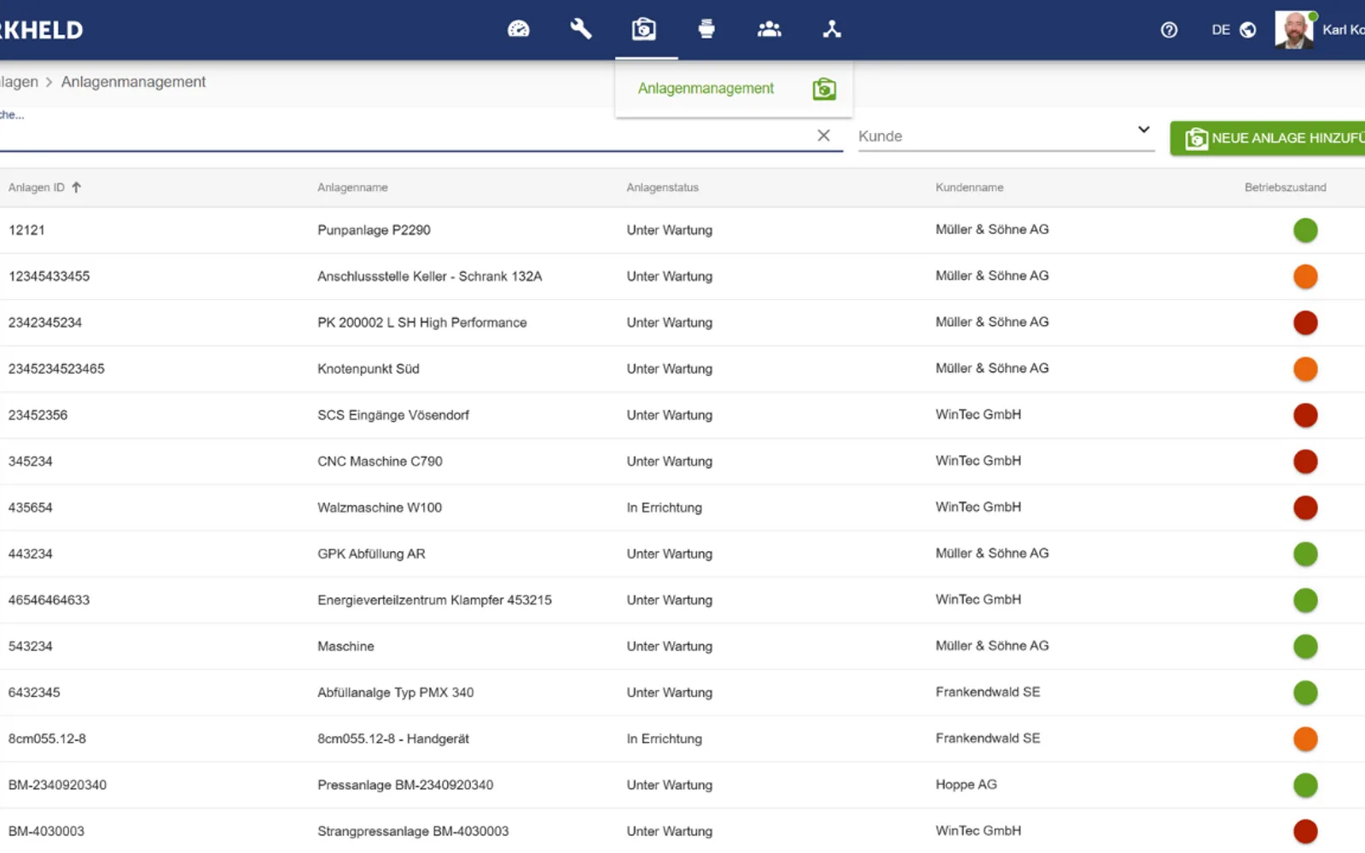Click Hoppe AG customer name

966,785
